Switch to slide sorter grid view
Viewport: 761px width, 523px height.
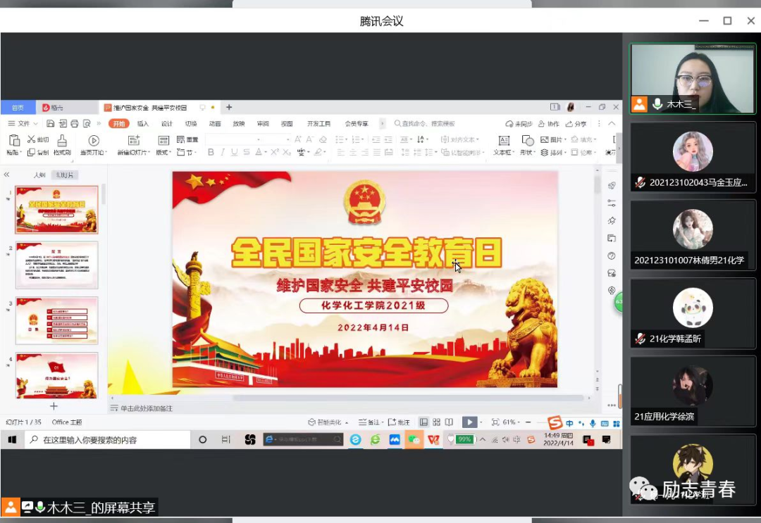pyautogui.click(x=437, y=422)
